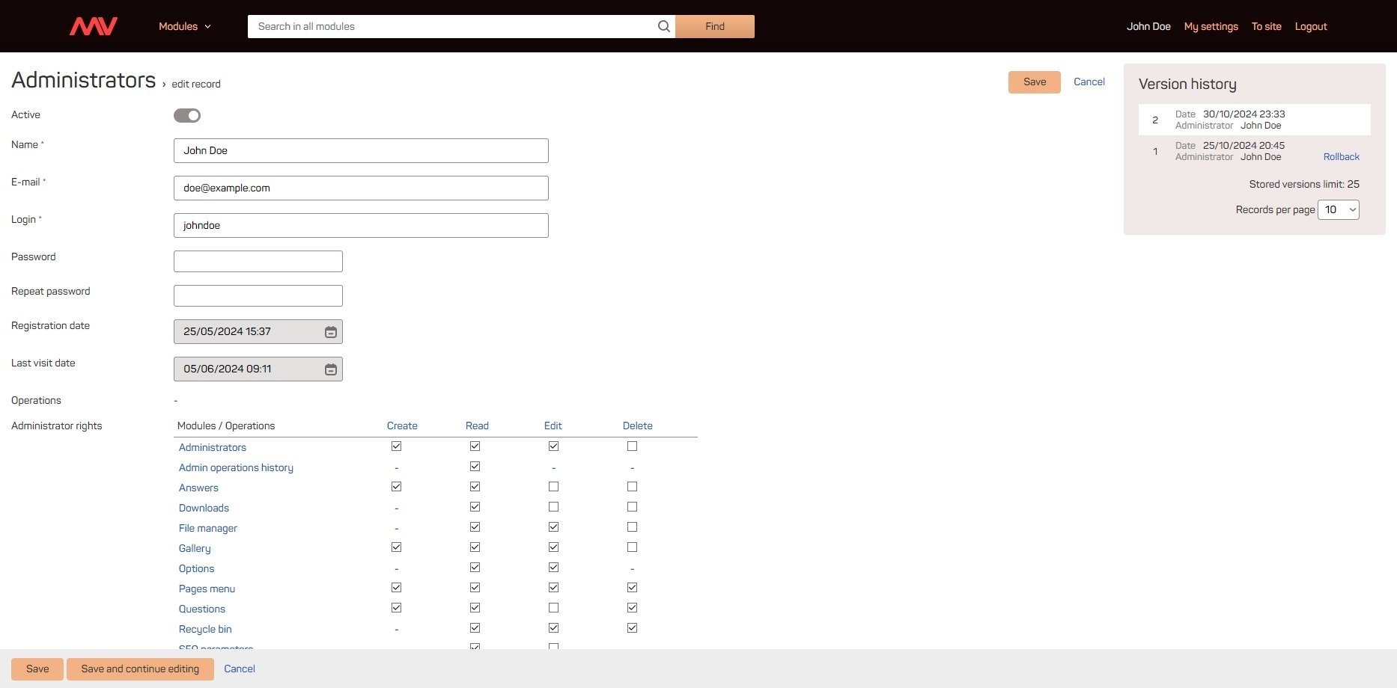Click the Password input field

[x=258, y=261]
